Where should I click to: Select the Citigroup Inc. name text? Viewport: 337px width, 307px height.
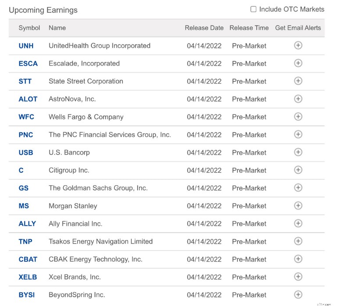click(69, 170)
